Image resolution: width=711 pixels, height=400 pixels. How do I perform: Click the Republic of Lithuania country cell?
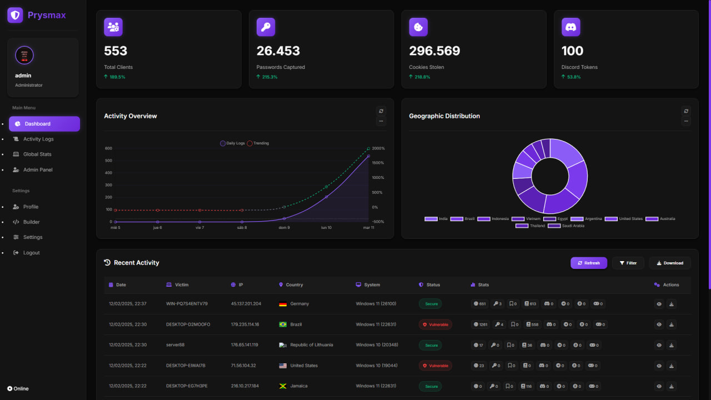(306, 345)
